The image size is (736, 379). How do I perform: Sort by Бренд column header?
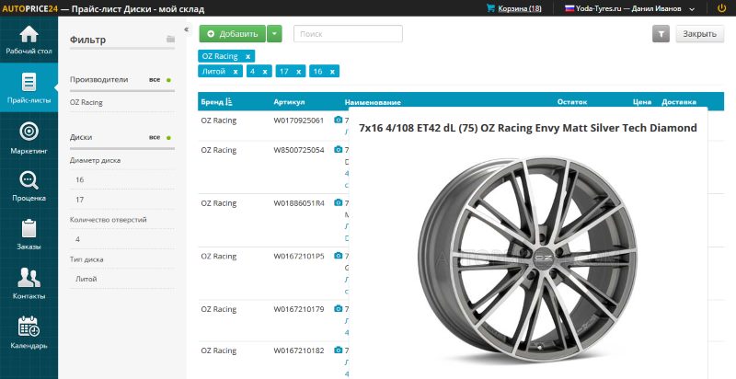216,102
